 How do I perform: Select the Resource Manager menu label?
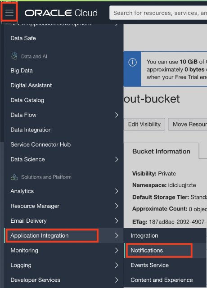35,206
